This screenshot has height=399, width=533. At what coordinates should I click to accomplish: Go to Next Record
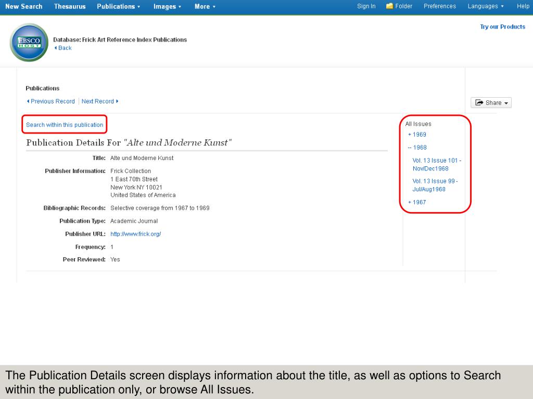100,101
